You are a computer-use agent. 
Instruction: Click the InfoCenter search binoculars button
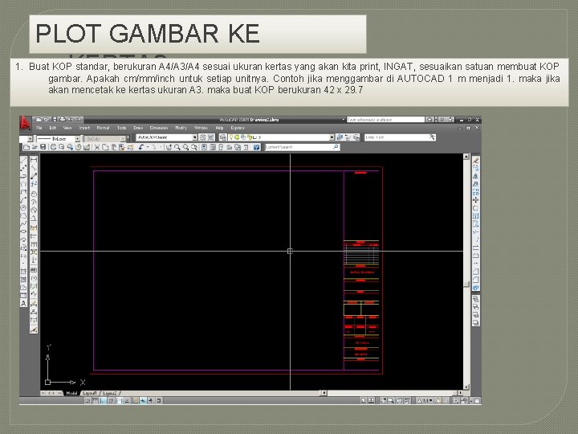(429, 120)
